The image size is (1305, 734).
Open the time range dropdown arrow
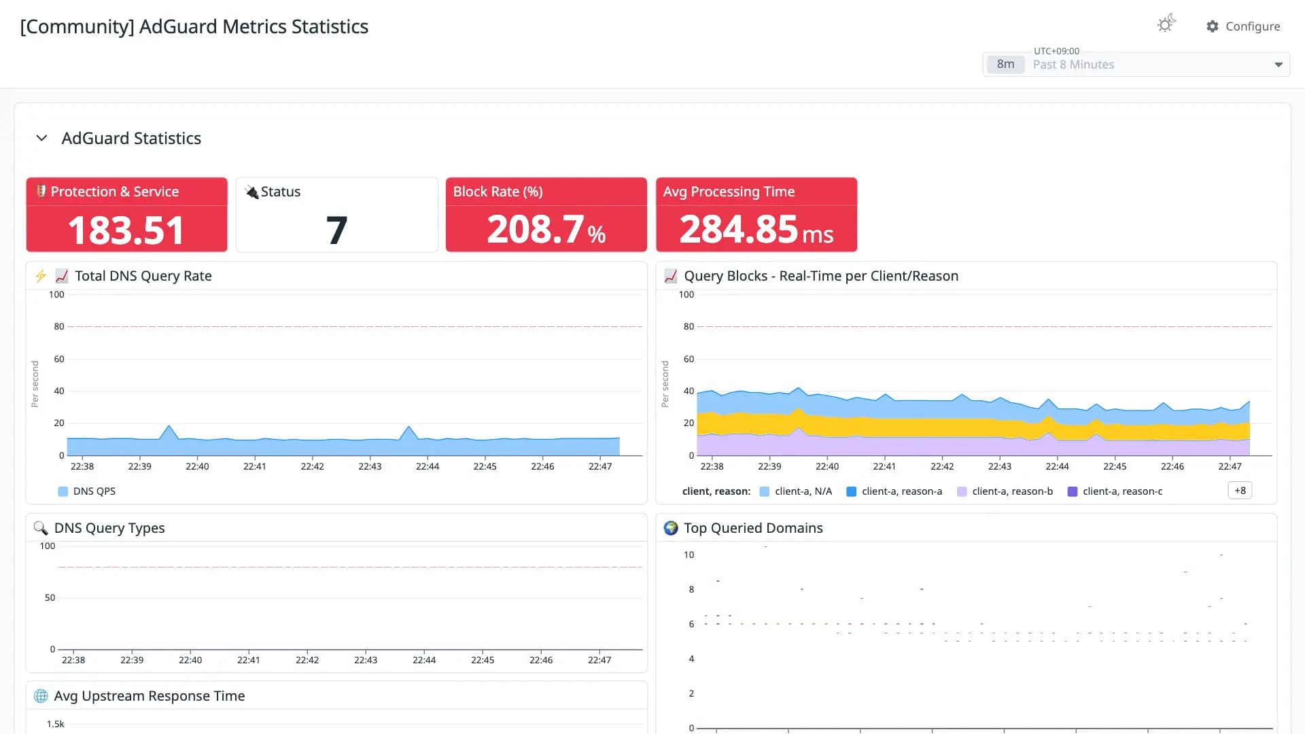[1278, 65]
